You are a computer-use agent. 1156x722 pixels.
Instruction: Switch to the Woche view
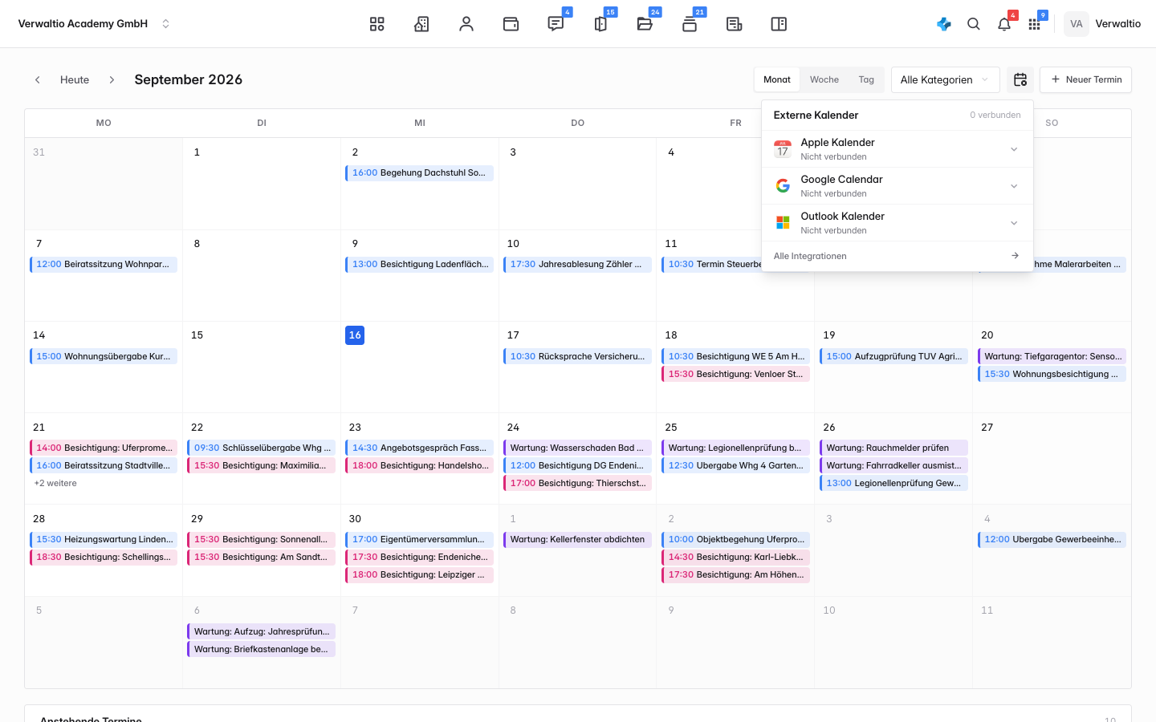coord(824,79)
